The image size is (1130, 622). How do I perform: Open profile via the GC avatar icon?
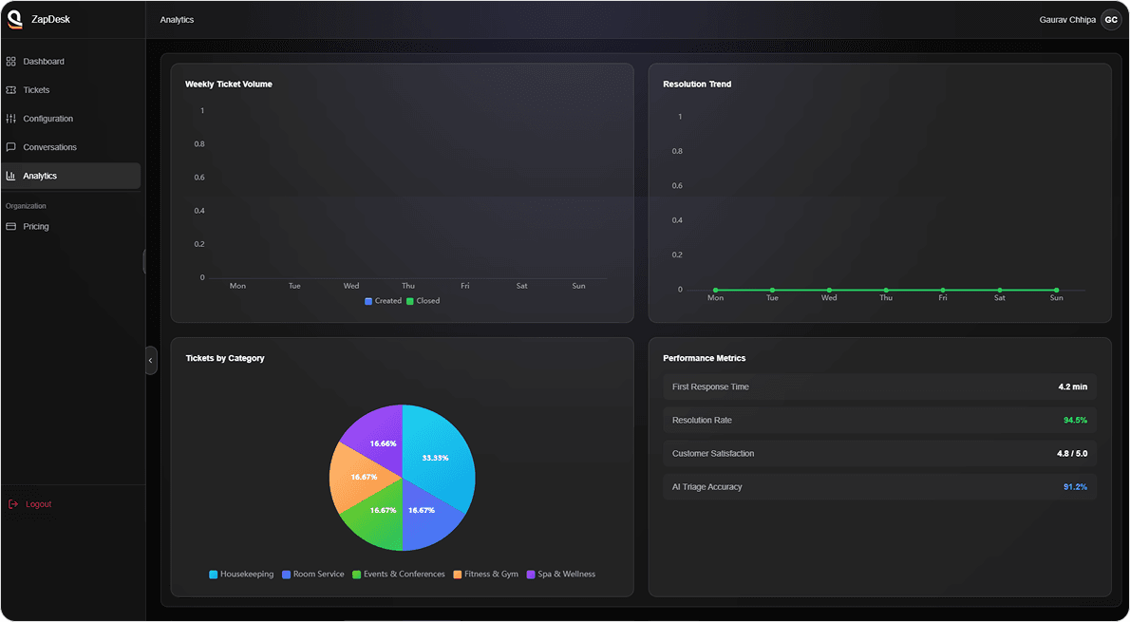point(1110,19)
